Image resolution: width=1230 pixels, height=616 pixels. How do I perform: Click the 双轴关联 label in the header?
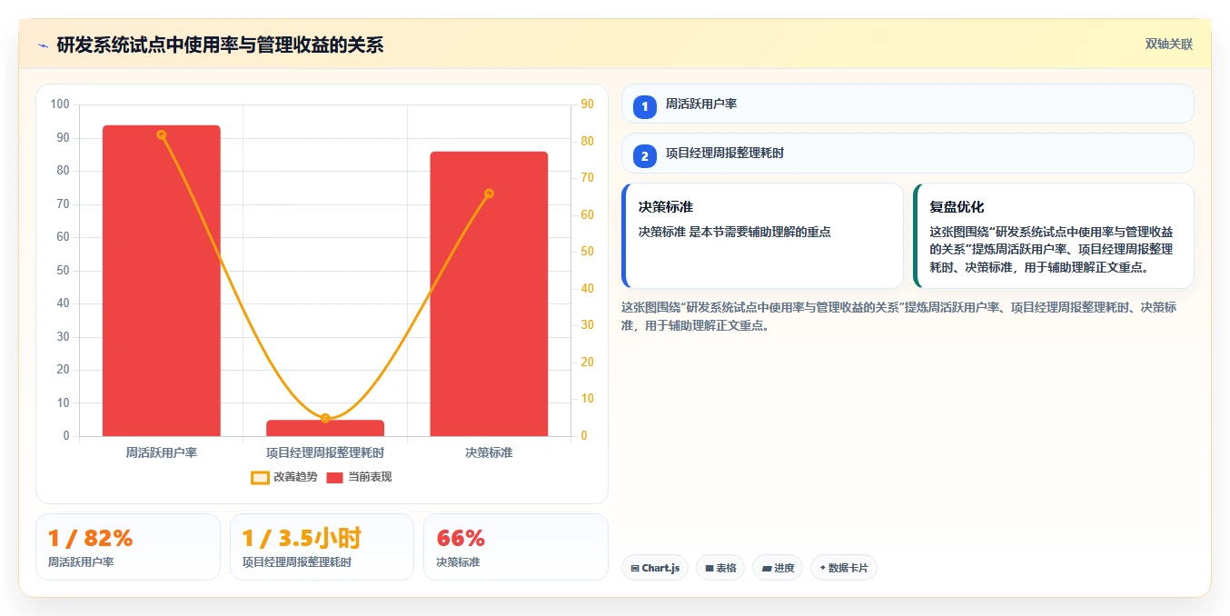click(x=1168, y=44)
